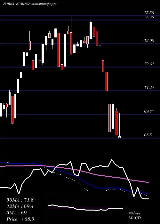Select the 68.5 price axis label
The height and width of the screenshot is (224, 160).
(148, 135)
